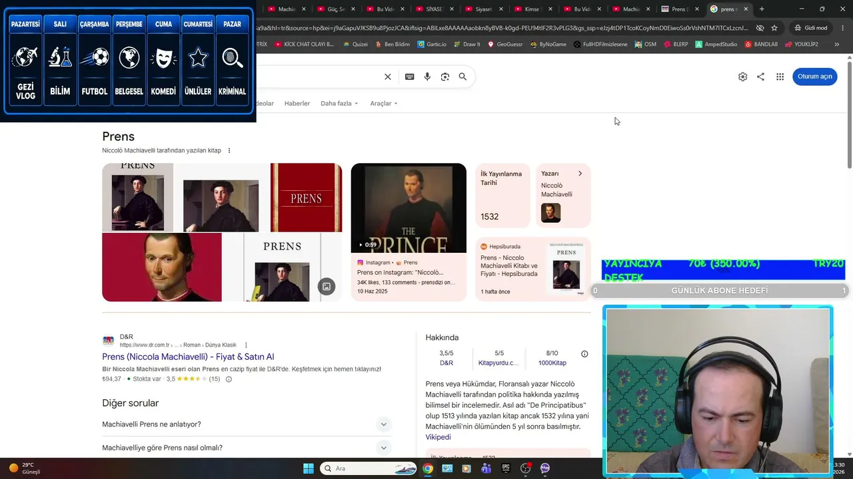Submit search with the magnifying glass icon
The image size is (853, 479).
(462, 77)
